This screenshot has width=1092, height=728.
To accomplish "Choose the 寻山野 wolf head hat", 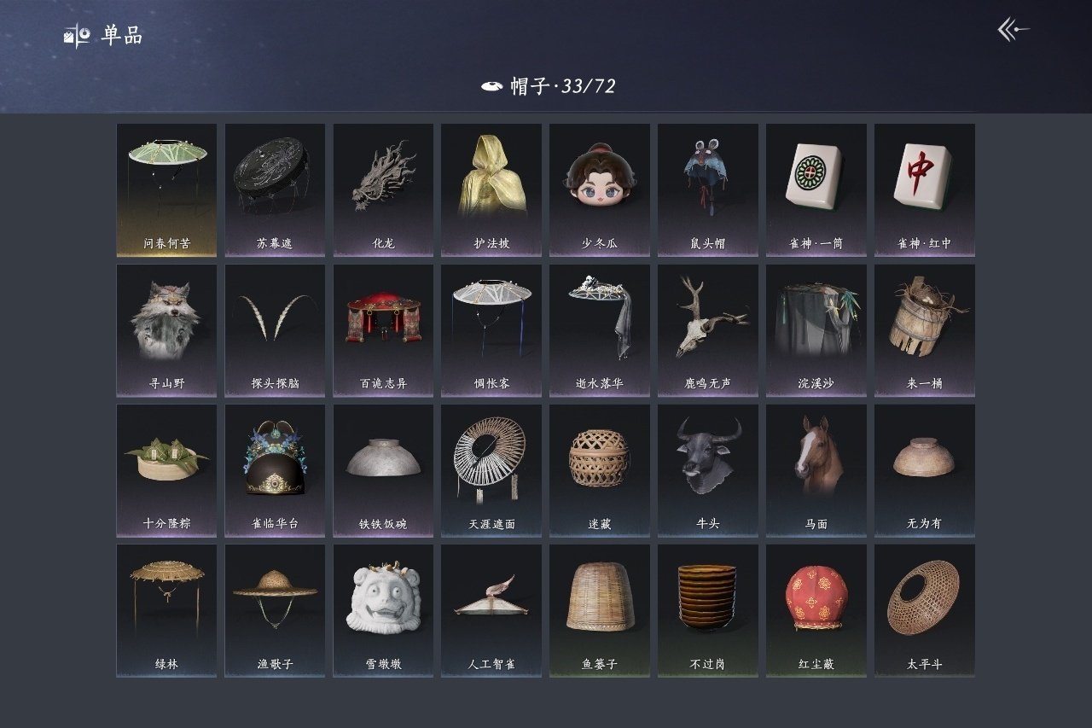I will click(x=166, y=330).
